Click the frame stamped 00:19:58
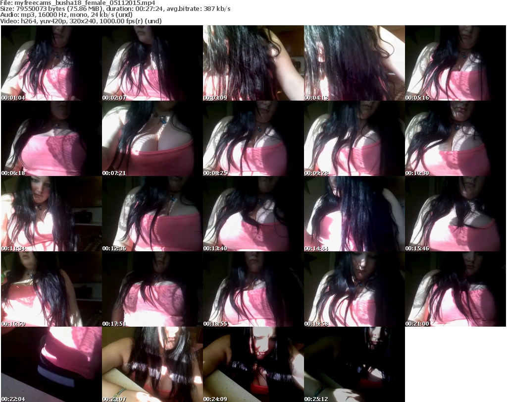The height and width of the screenshot is (402, 507). tap(354, 289)
